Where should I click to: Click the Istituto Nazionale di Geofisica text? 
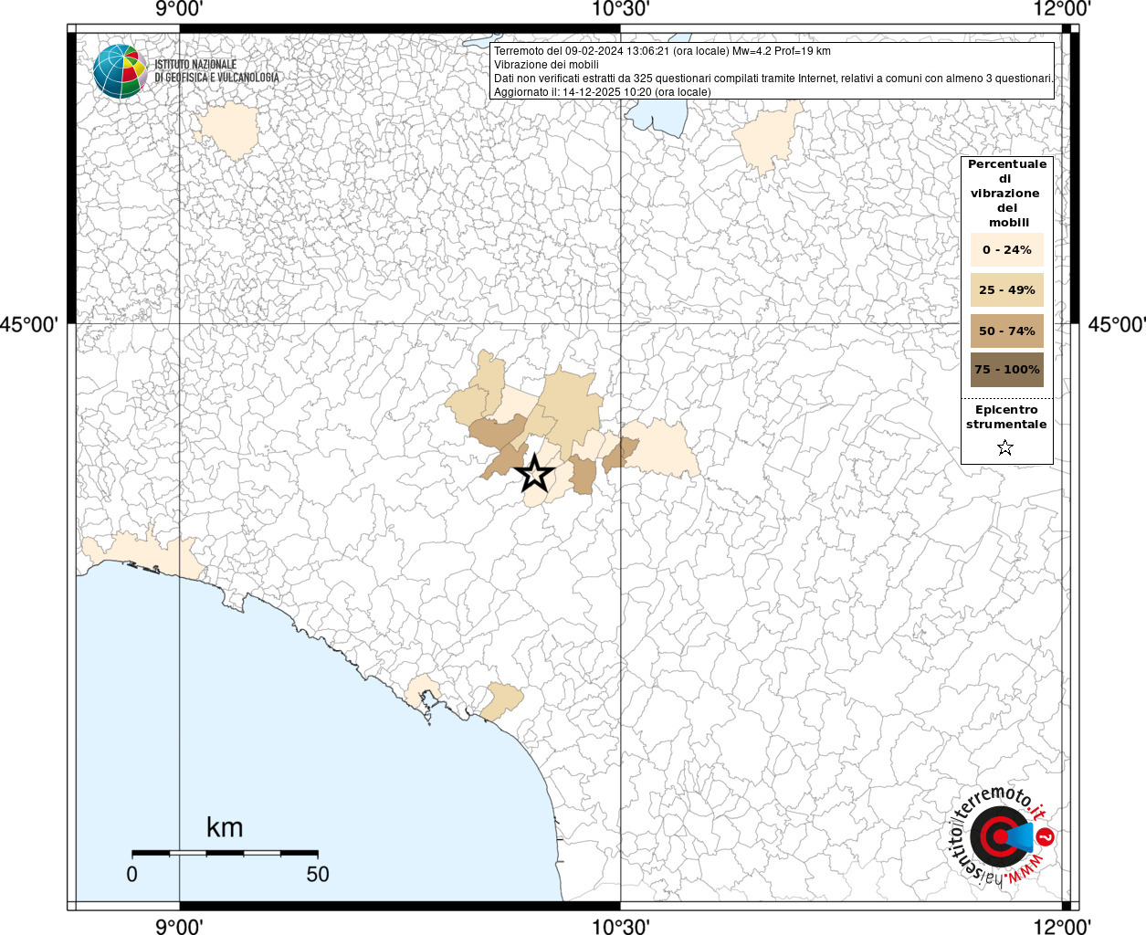coord(216,71)
